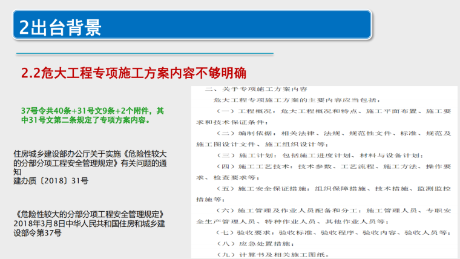Select the document number "建办质〔2018〕31号"

click(51, 180)
